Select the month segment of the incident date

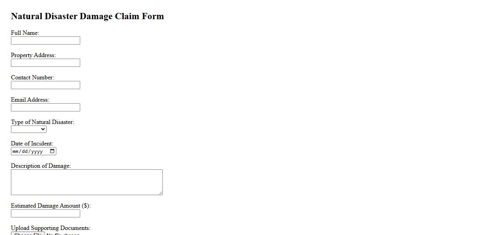coord(16,151)
